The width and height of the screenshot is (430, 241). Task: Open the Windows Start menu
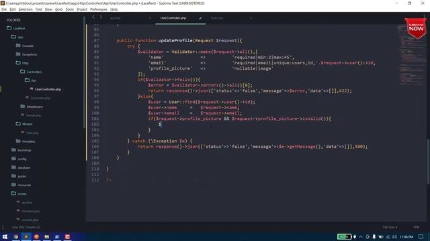tap(5, 237)
